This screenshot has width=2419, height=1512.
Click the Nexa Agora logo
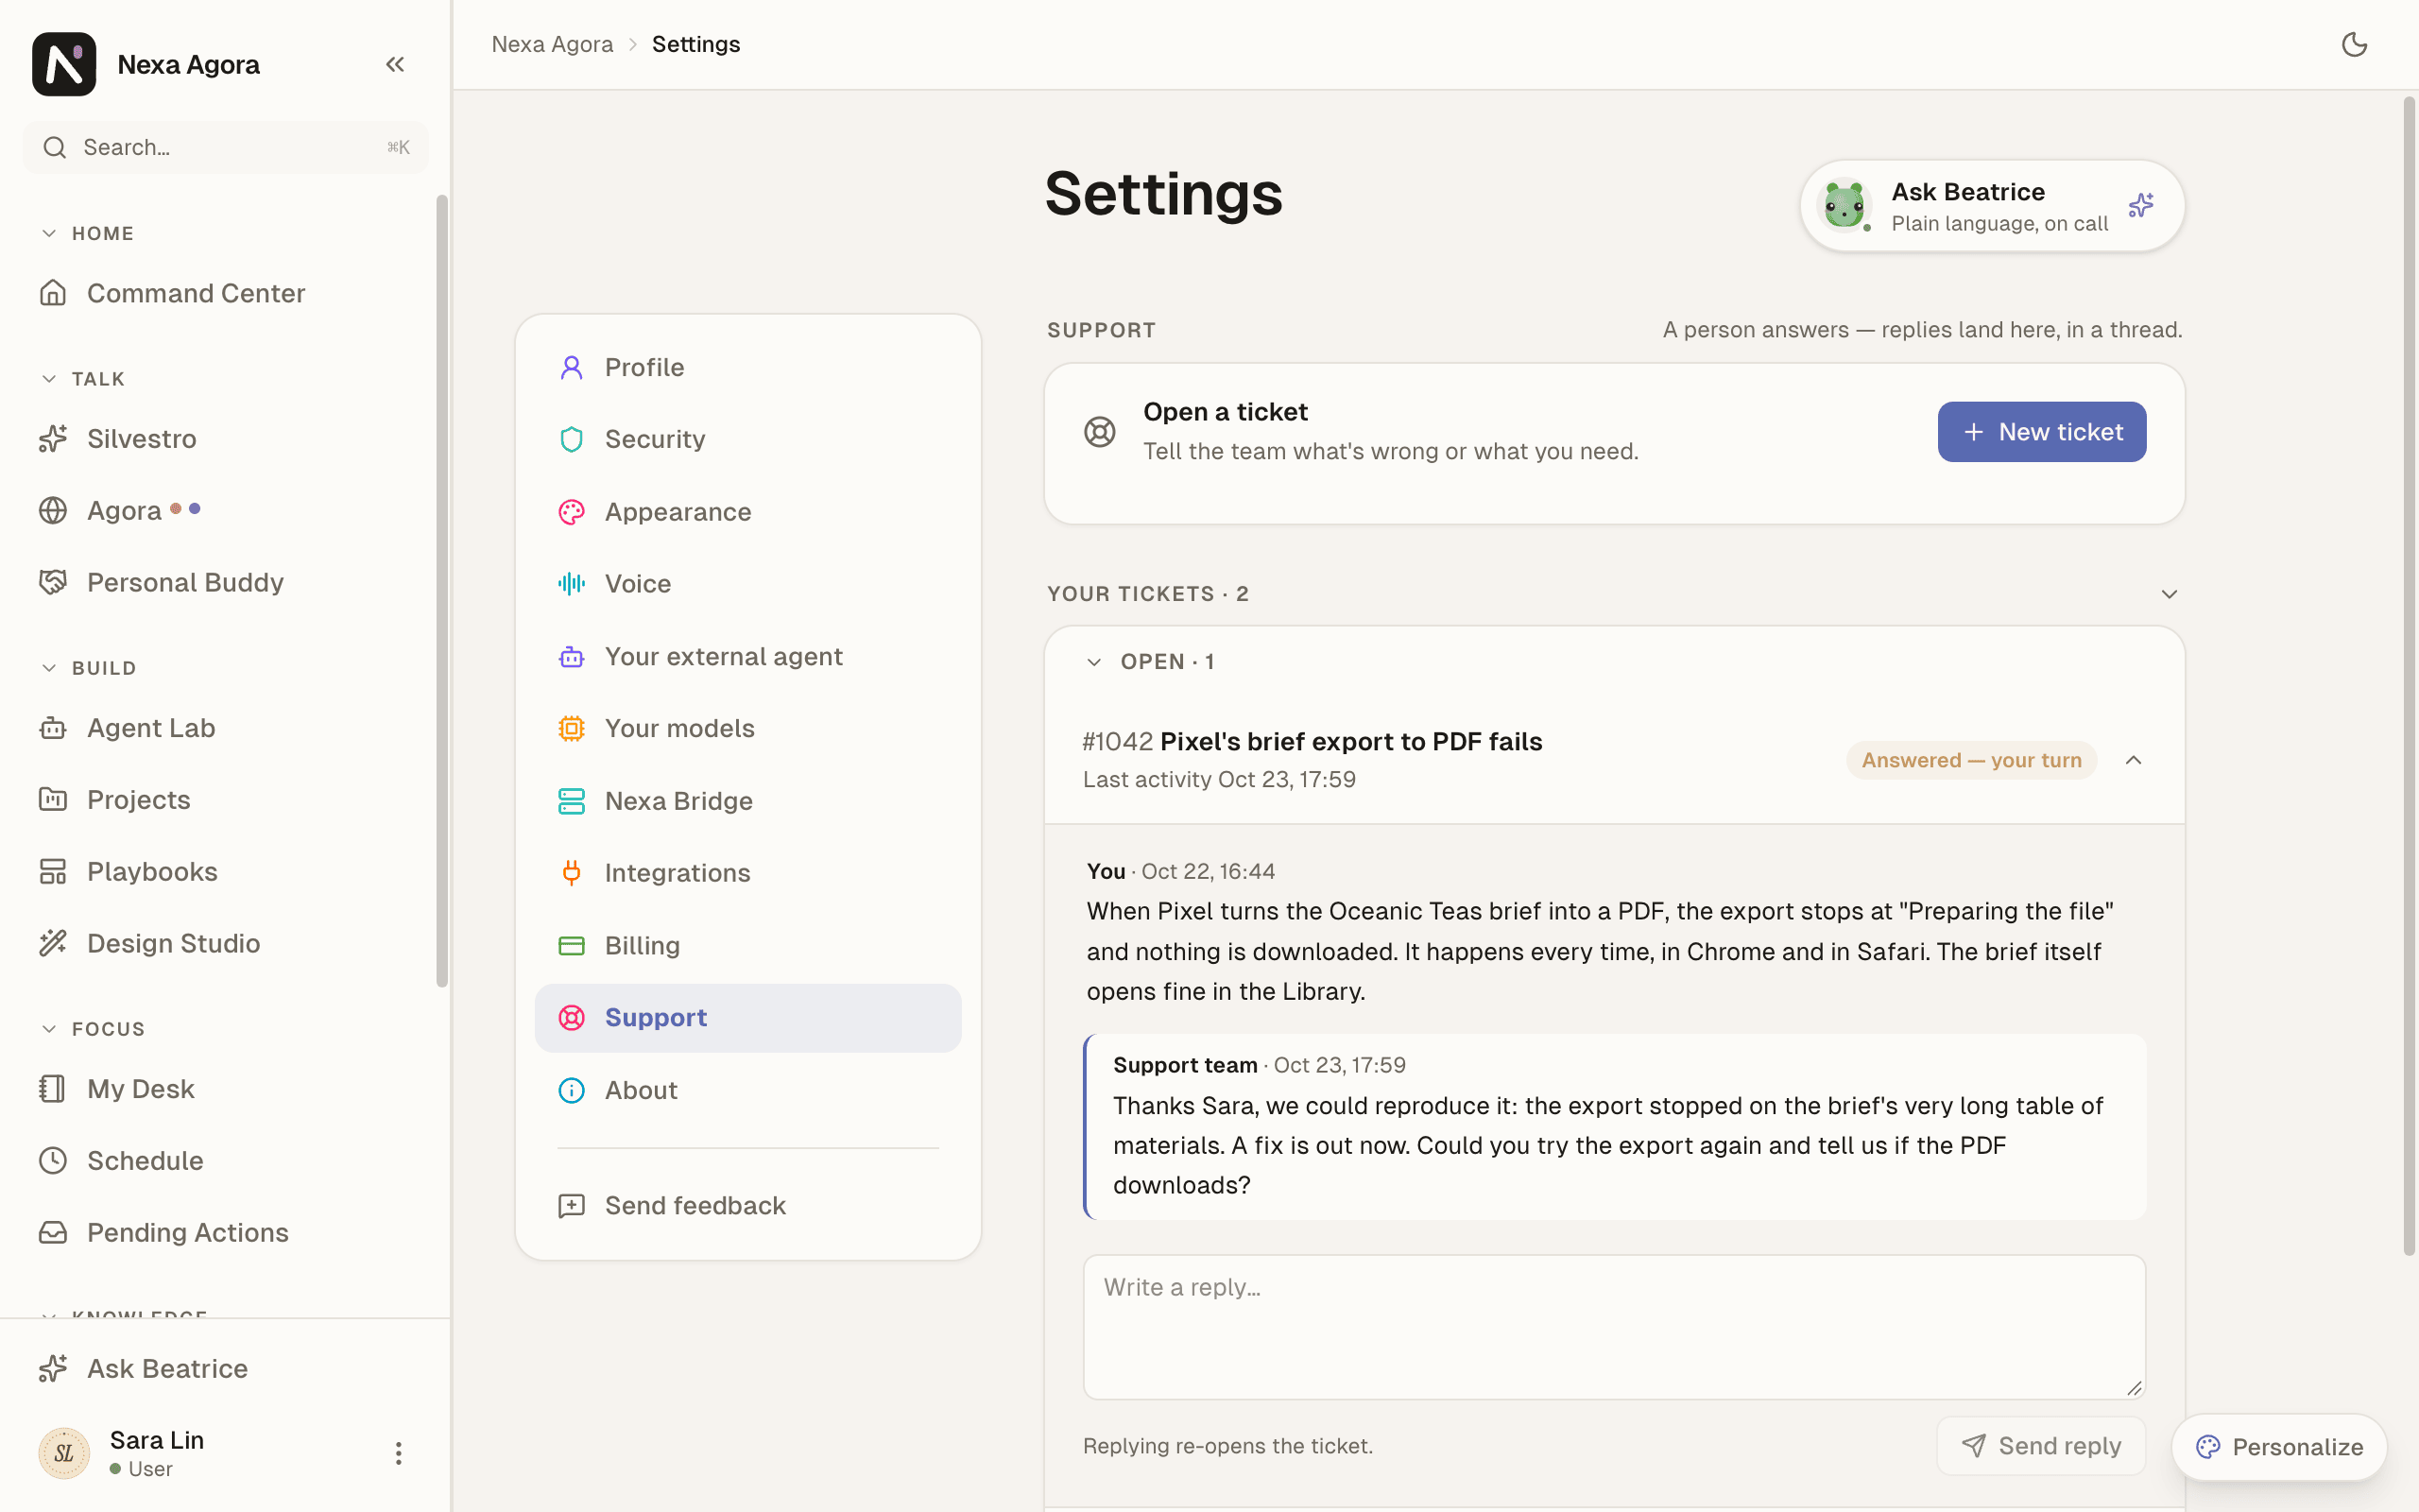pyautogui.click(x=64, y=64)
